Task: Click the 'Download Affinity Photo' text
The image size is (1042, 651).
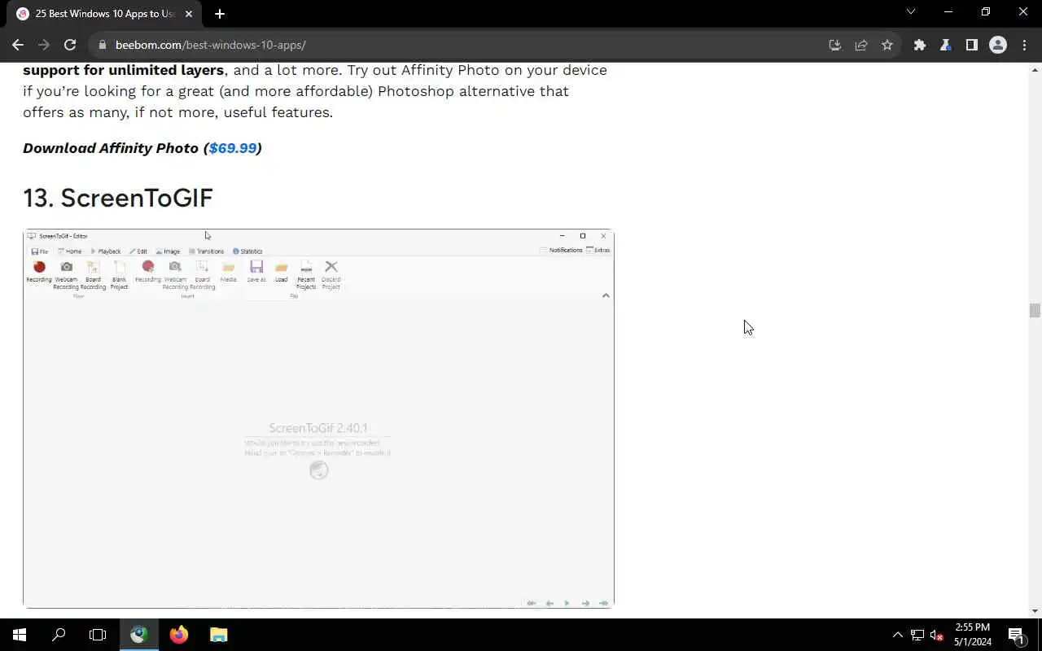Action: pyautogui.click(x=111, y=148)
